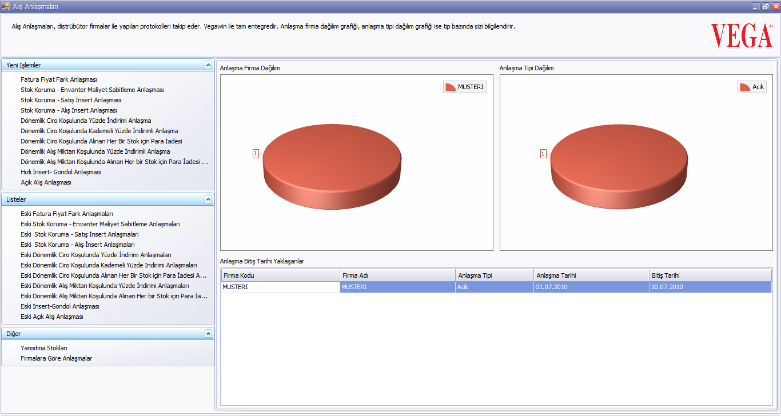Minimize the Alış Anlaşmaları window
Screen dimensions: 781x416
756,6
